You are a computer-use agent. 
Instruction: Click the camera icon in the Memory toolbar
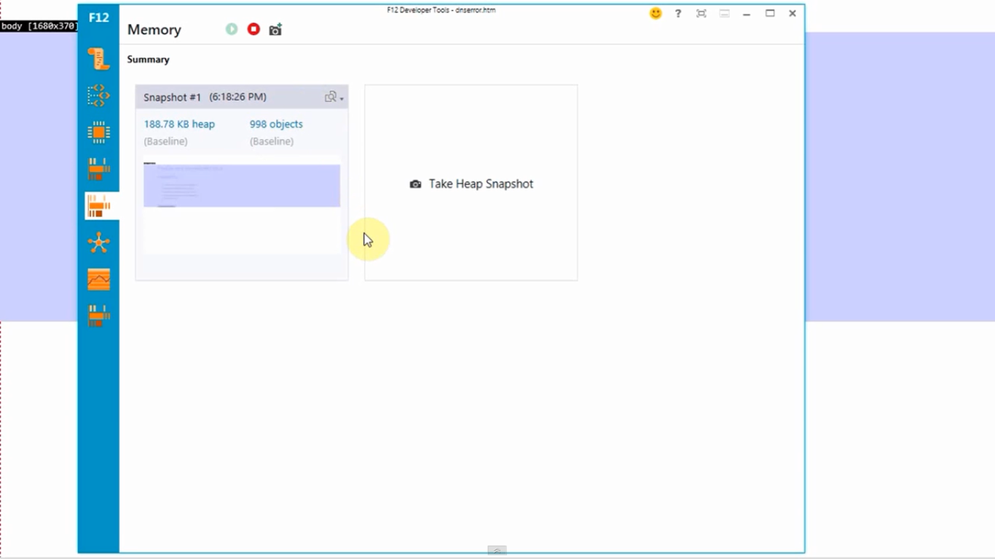(275, 30)
